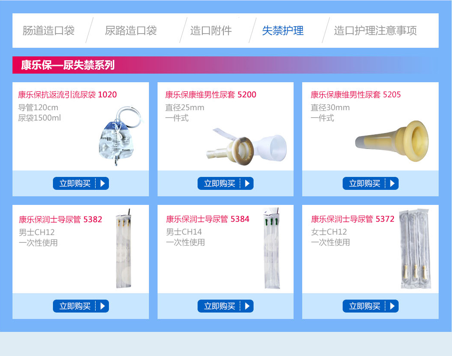The image size is (452, 356).
Task: Click 立即购买 for drainage bag 1020
Action: point(81,183)
